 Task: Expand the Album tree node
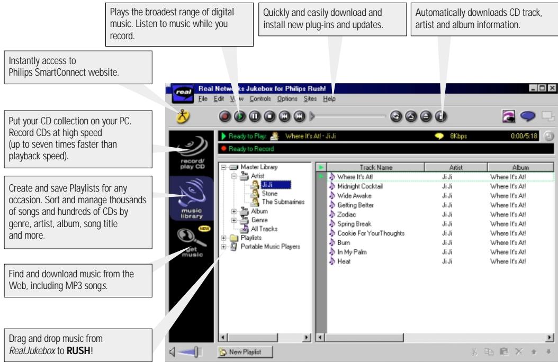[234, 211]
